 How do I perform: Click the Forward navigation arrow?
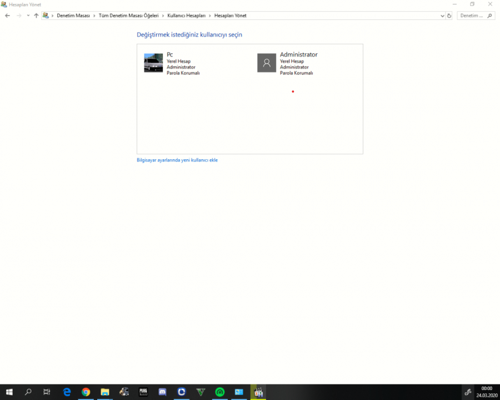pyautogui.click(x=19, y=16)
